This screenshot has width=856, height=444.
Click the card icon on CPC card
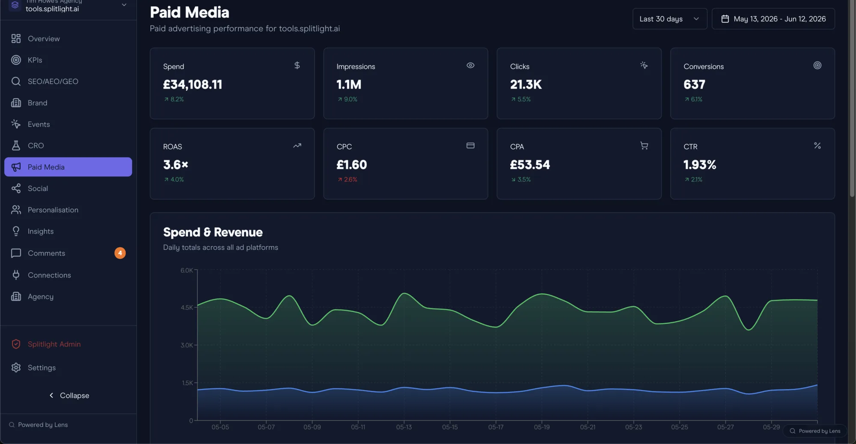point(470,145)
